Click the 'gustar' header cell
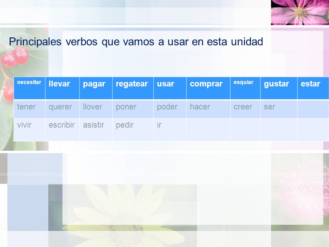The height and width of the screenshot is (247, 329). [x=279, y=88]
